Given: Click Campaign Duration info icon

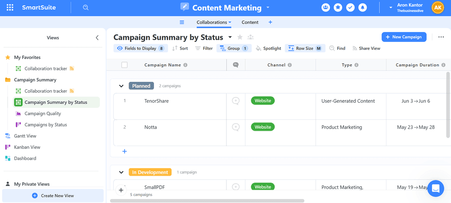Looking at the screenshot, I should [x=443, y=65].
